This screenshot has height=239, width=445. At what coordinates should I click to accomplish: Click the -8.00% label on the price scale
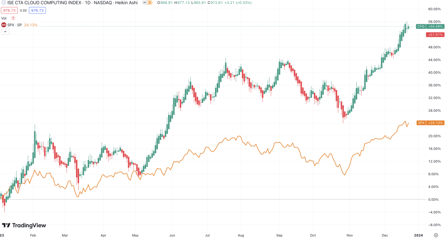tap(434, 225)
